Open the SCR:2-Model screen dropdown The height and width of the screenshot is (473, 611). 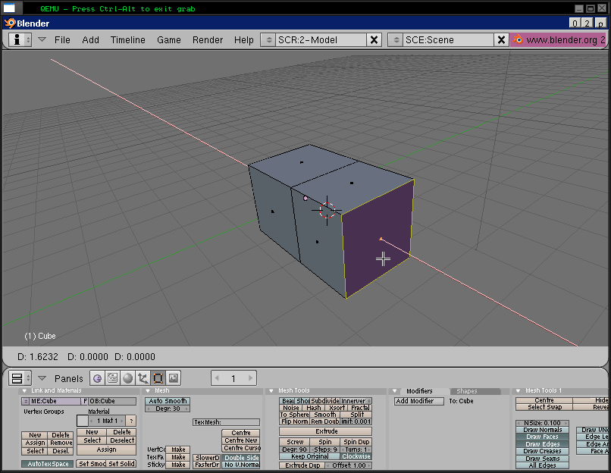[269, 39]
